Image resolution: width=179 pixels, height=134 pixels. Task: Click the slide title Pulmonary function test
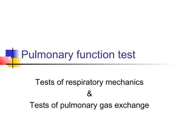[78, 54]
